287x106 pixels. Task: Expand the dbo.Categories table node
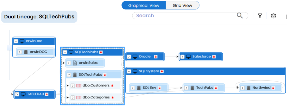click(x=73, y=97)
